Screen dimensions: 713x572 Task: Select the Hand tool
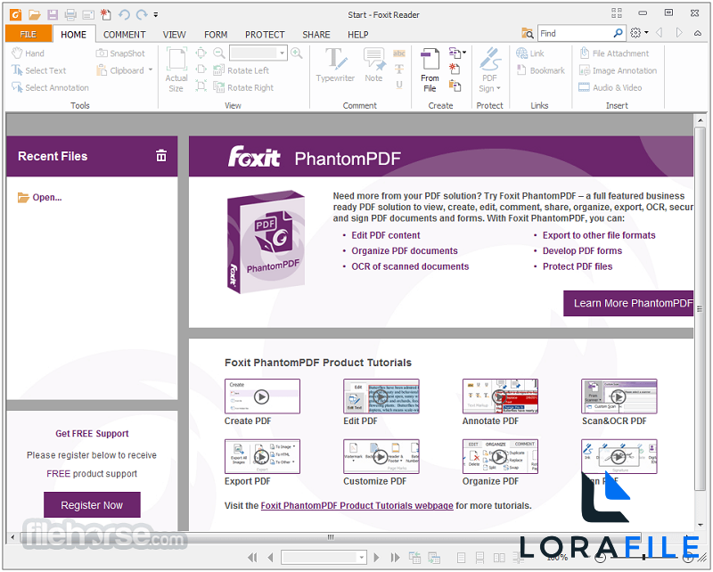tap(28, 53)
